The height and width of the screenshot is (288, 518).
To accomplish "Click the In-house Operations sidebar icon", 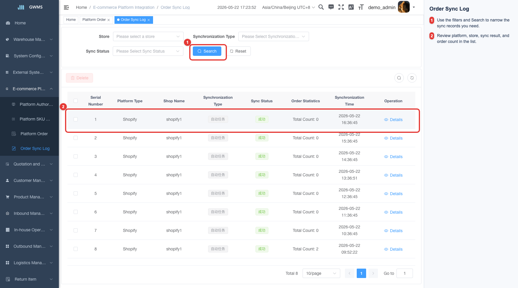I will 8,230.
